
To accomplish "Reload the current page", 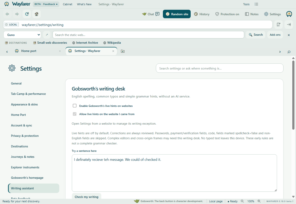I will point(27,14).
